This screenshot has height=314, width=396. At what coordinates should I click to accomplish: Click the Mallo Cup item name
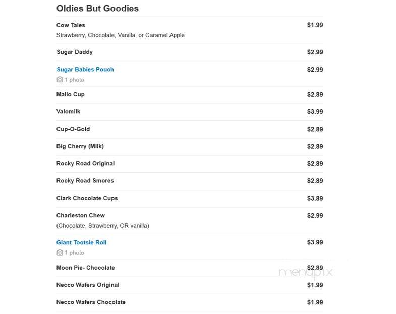point(71,94)
